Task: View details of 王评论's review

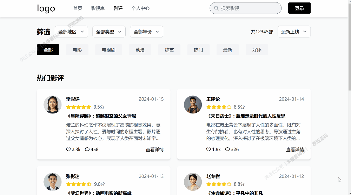Action: click(x=295, y=149)
